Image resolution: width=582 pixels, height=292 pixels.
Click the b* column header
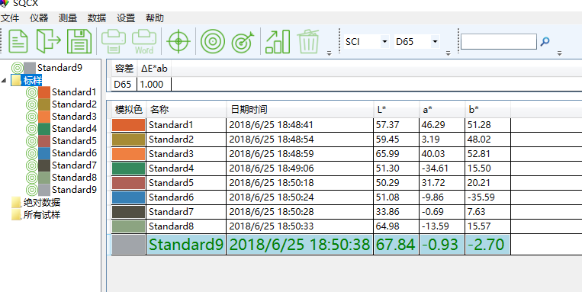[487, 110]
